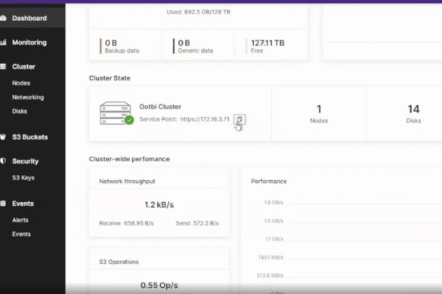Click the 1 Nodes count card
This screenshot has width=442, height=294.
319,114
